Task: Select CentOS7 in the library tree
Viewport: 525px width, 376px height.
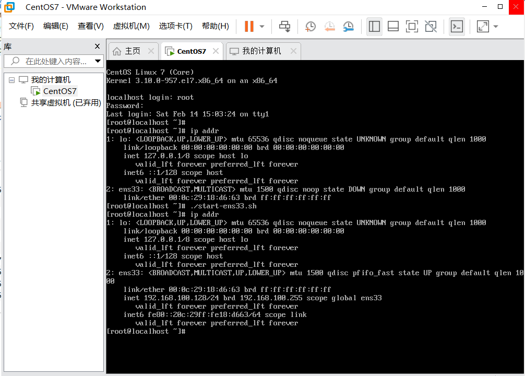Action: pyautogui.click(x=59, y=91)
